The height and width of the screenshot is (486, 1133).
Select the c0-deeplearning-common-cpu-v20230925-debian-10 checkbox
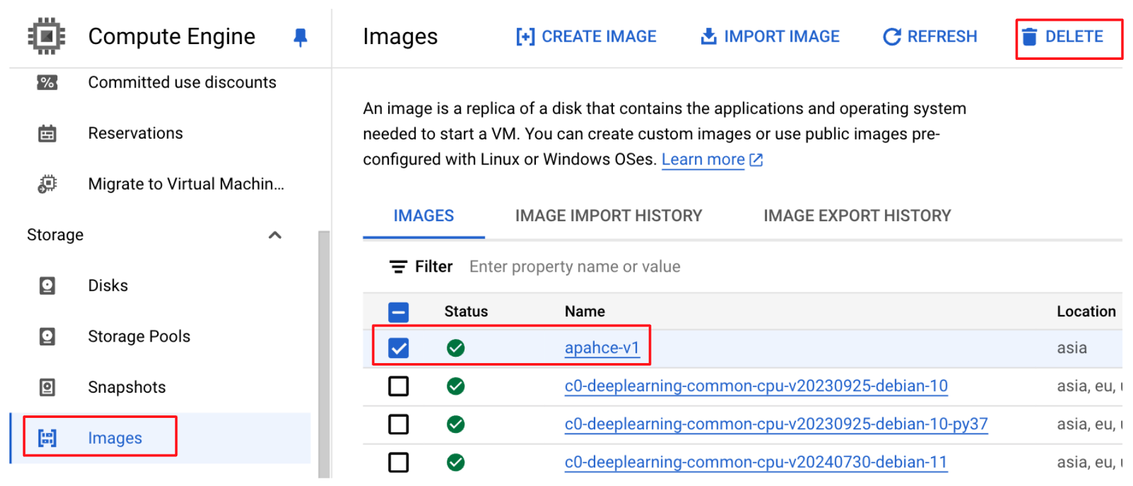[398, 386]
